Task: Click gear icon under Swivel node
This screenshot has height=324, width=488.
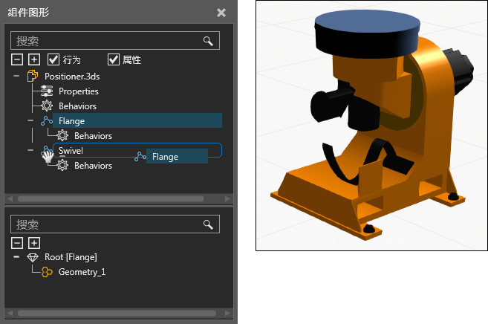Action: (62, 166)
